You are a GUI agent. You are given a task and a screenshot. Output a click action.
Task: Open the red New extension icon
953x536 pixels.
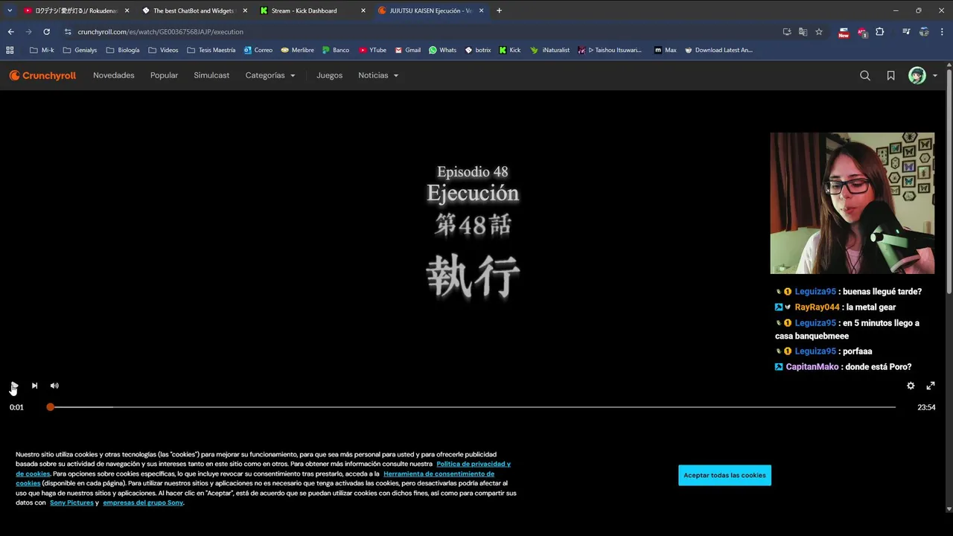click(x=844, y=32)
